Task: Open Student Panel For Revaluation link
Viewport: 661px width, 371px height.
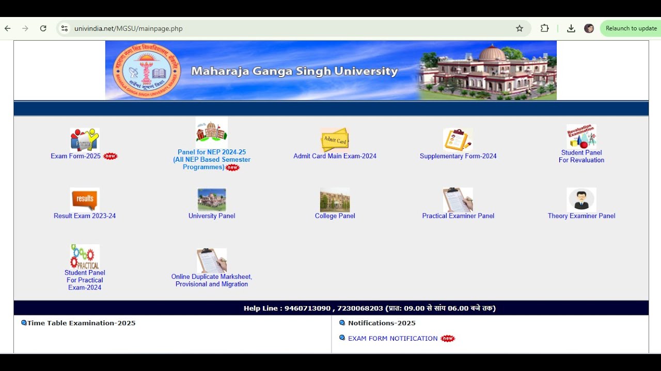Action: 581,156
